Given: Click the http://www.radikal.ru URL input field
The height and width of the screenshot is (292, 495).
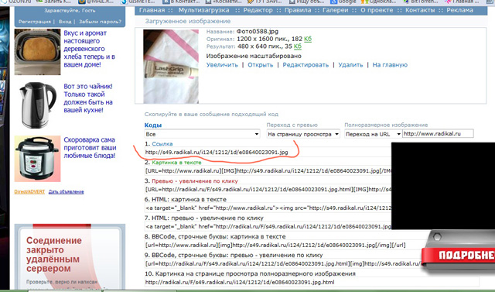Looking at the screenshot, I should 438,134.
